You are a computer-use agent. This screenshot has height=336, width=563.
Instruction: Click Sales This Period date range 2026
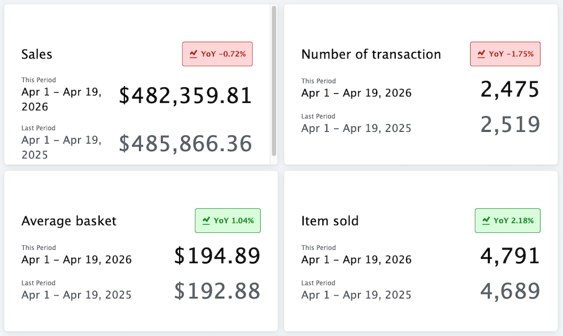61,99
